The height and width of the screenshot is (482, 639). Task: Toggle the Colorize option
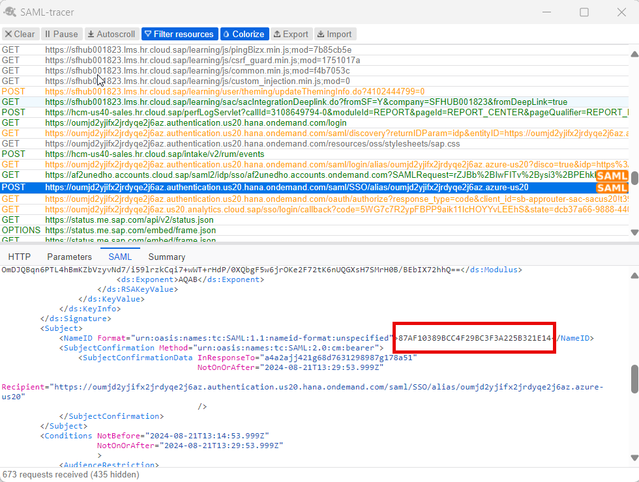point(245,34)
